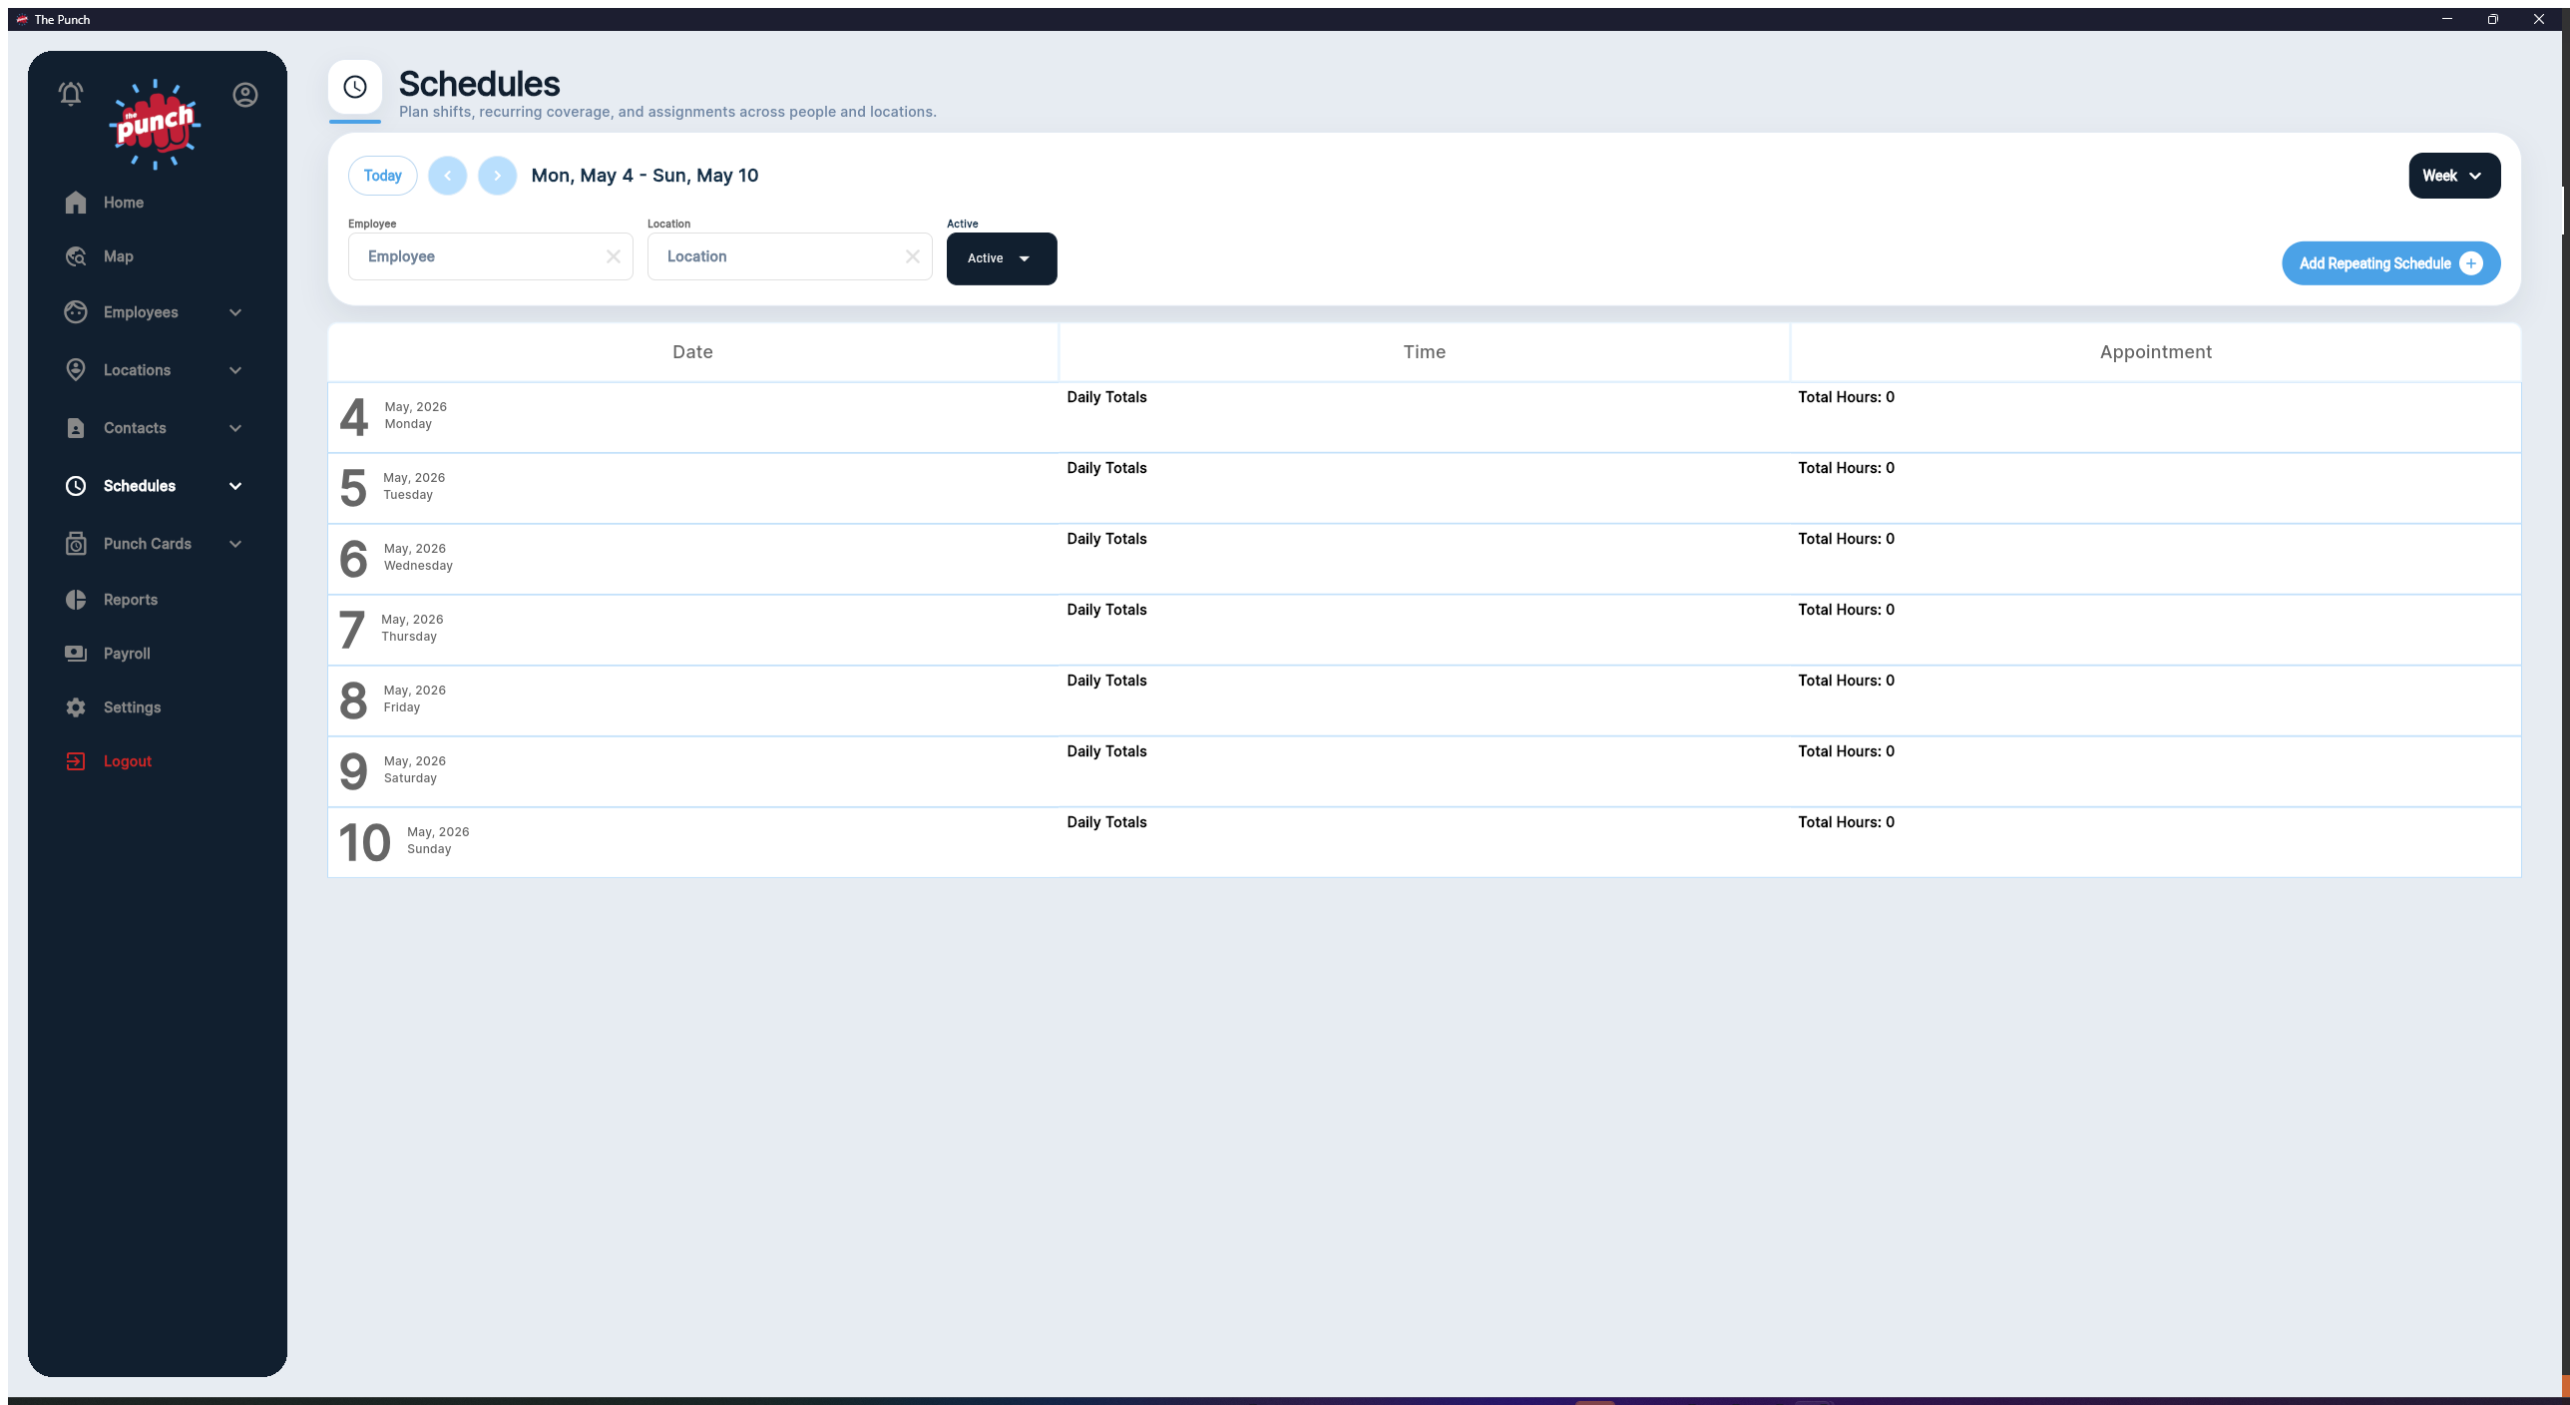Clear the Employee filter X
The width and height of the screenshot is (2570, 1405).
[x=614, y=256]
